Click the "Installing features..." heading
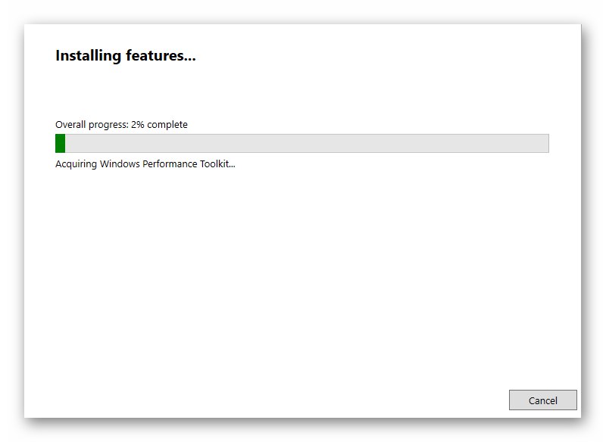The height and width of the screenshot is (442, 606). (126, 56)
